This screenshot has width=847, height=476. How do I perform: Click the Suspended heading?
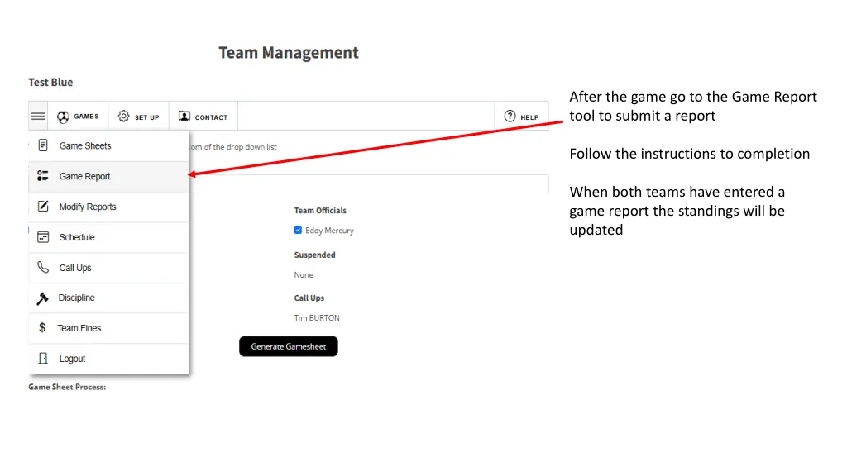(x=315, y=255)
